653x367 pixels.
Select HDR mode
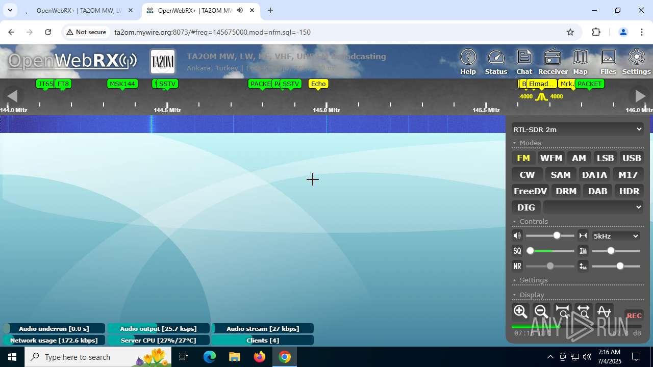tap(629, 191)
